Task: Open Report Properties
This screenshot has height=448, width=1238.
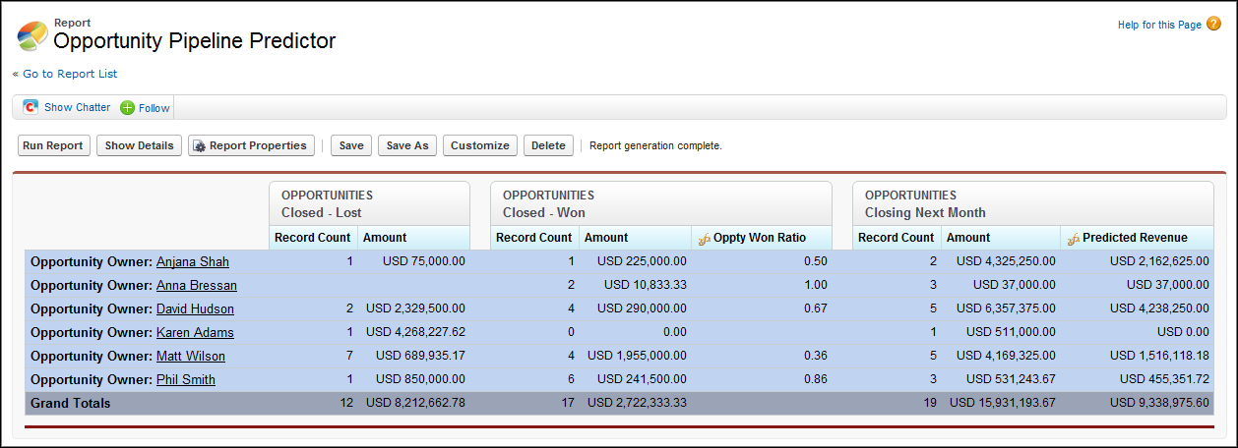Action: tap(252, 145)
